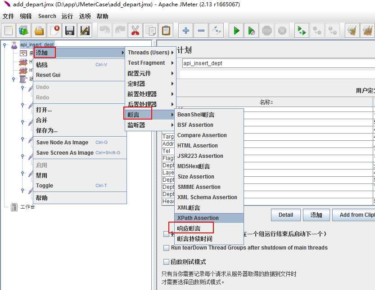Click Toggle in context menu

tap(79, 186)
